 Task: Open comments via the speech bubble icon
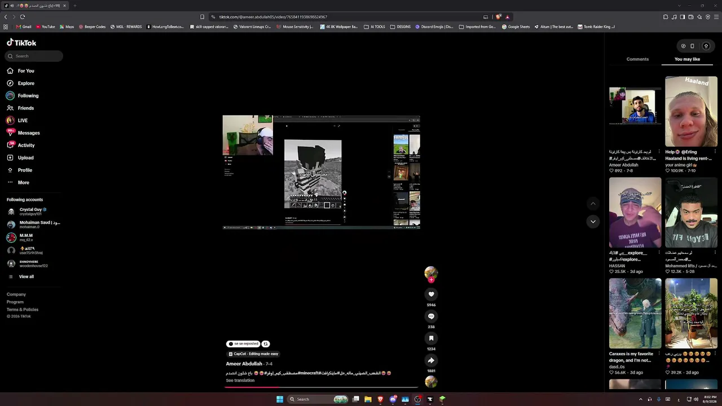[431, 316]
